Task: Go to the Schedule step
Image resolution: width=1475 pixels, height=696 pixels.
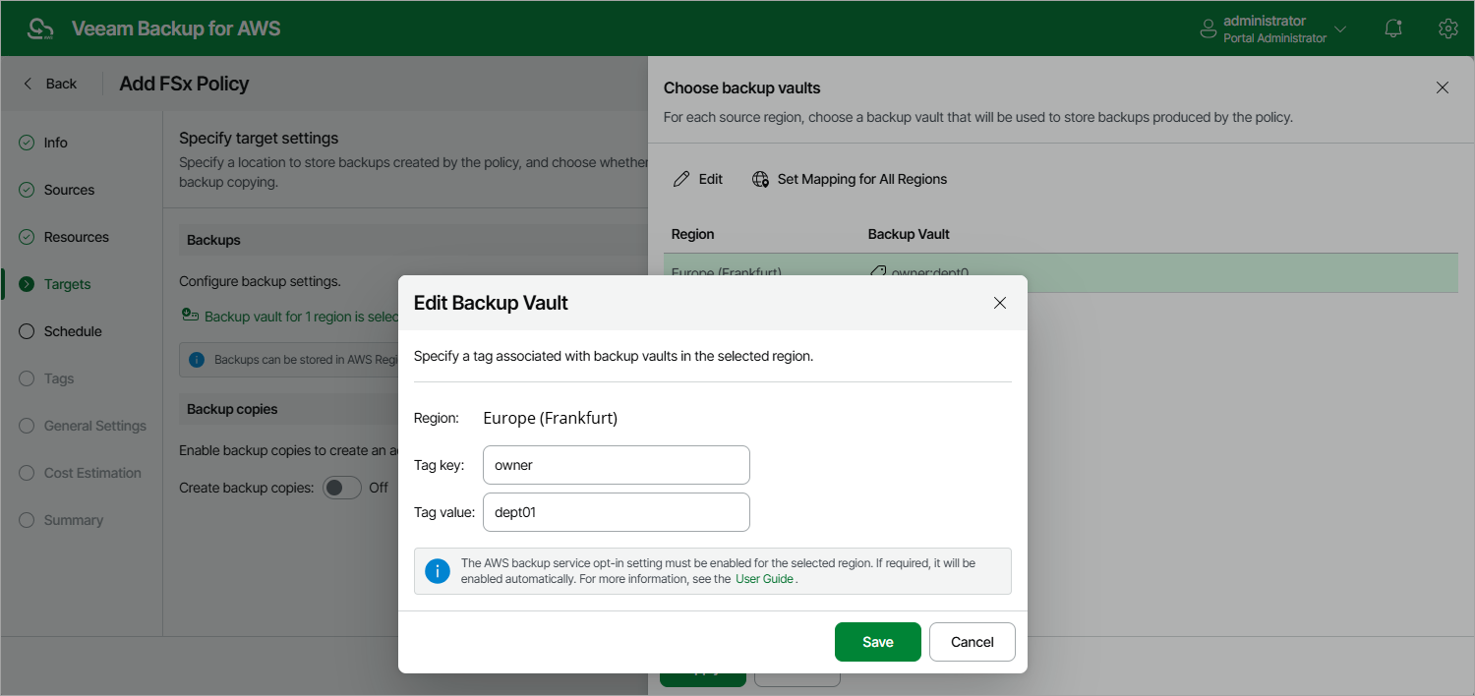Action: (x=73, y=331)
